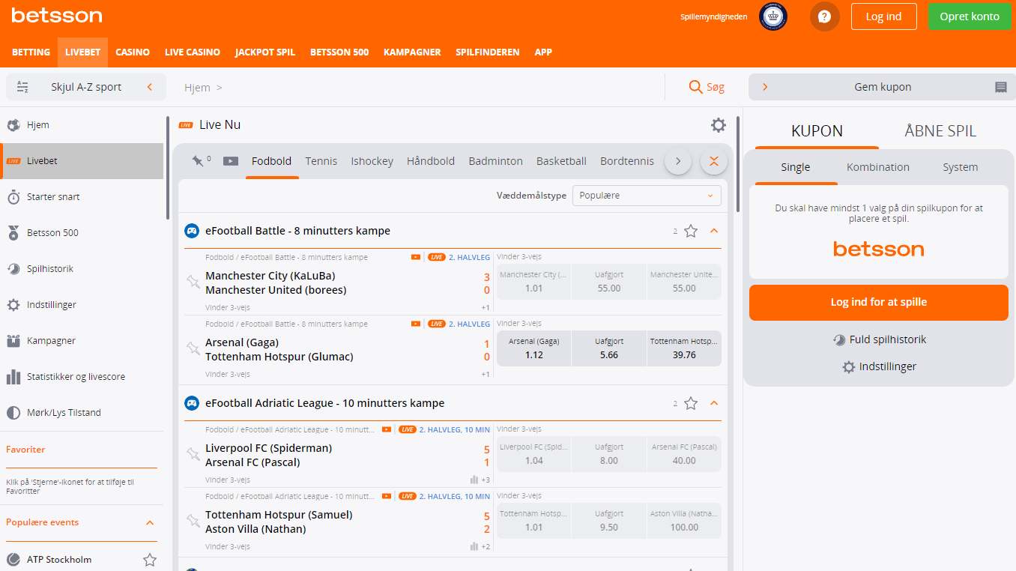The width and height of the screenshot is (1016, 571).
Task: Collapse A-Z sport list with Skjul arrow
Action: coord(150,87)
